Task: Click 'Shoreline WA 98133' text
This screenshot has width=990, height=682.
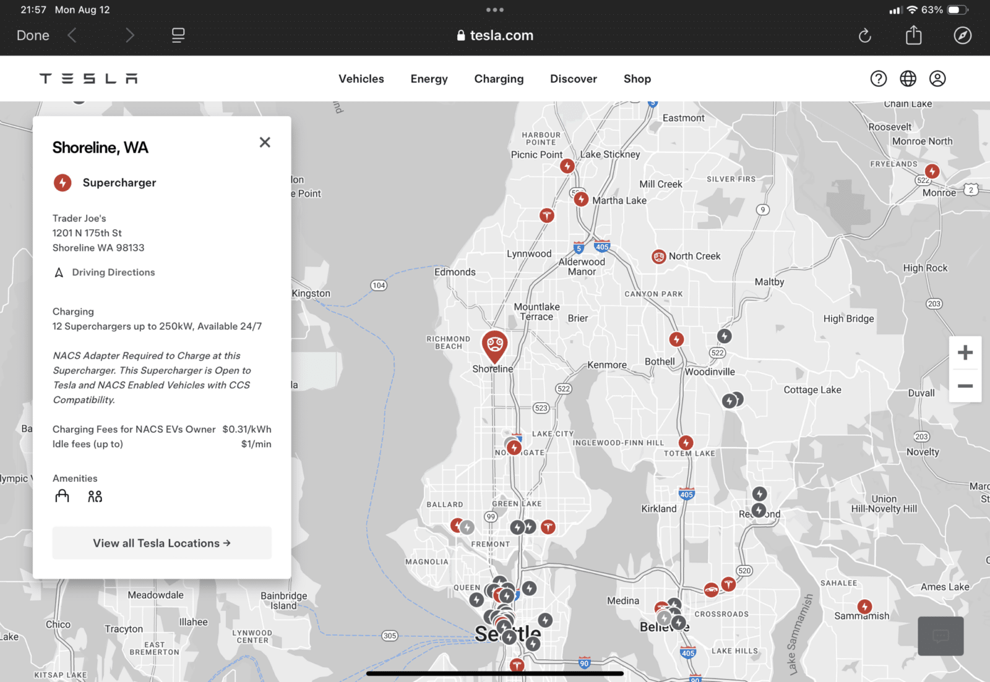Action: click(x=98, y=248)
